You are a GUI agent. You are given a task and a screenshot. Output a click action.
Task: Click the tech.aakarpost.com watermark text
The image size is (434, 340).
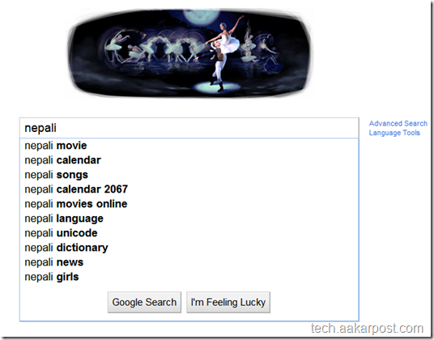tap(367, 329)
